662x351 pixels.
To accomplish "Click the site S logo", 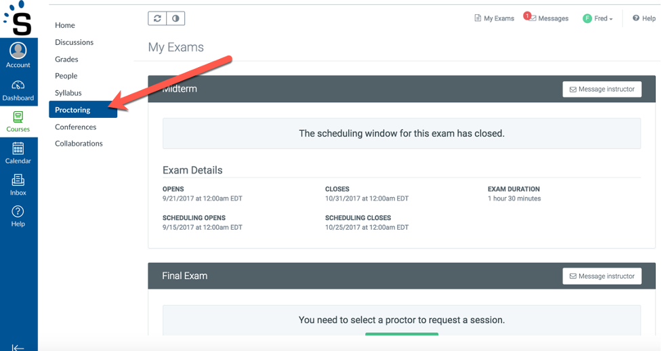I will click(x=18, y=18).
